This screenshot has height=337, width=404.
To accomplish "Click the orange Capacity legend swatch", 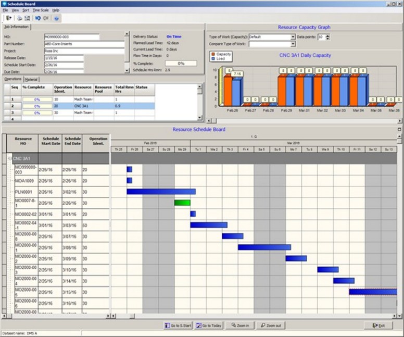I will point(212,54).
